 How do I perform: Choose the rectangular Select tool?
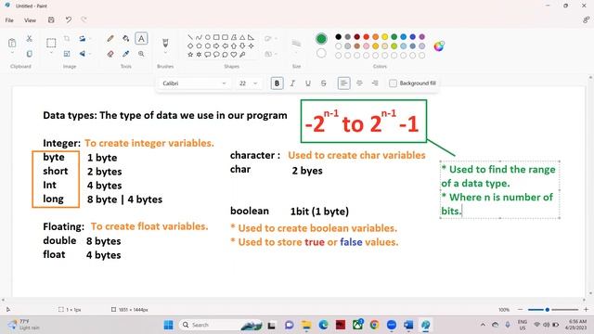click(51, 43)
